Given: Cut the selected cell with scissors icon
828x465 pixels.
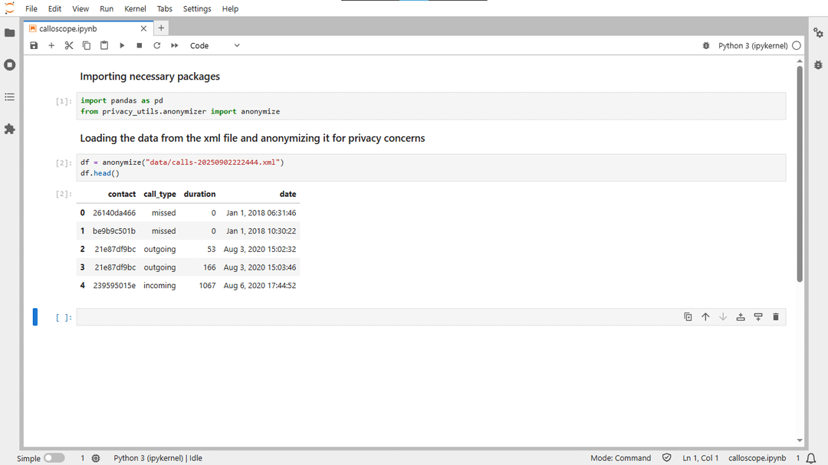Looking at the screenshot, I should (x=69, y=46).
